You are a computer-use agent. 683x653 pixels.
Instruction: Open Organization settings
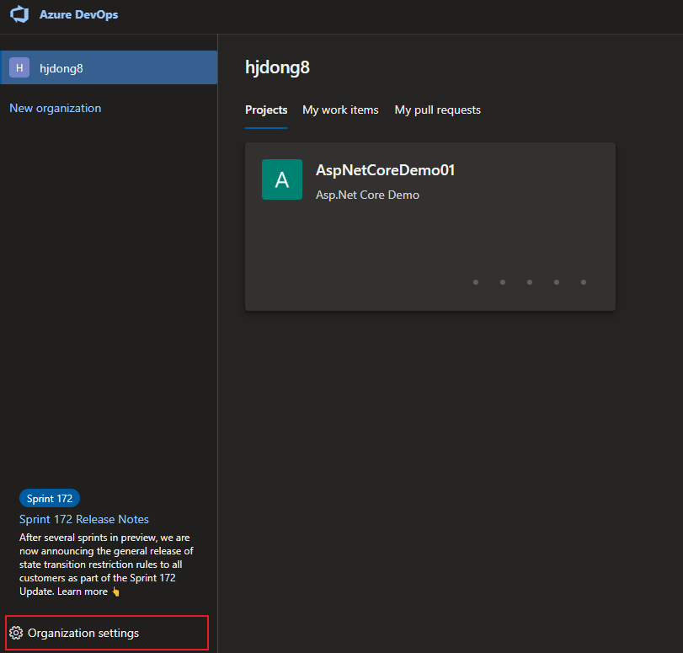[x=107, y=633]
